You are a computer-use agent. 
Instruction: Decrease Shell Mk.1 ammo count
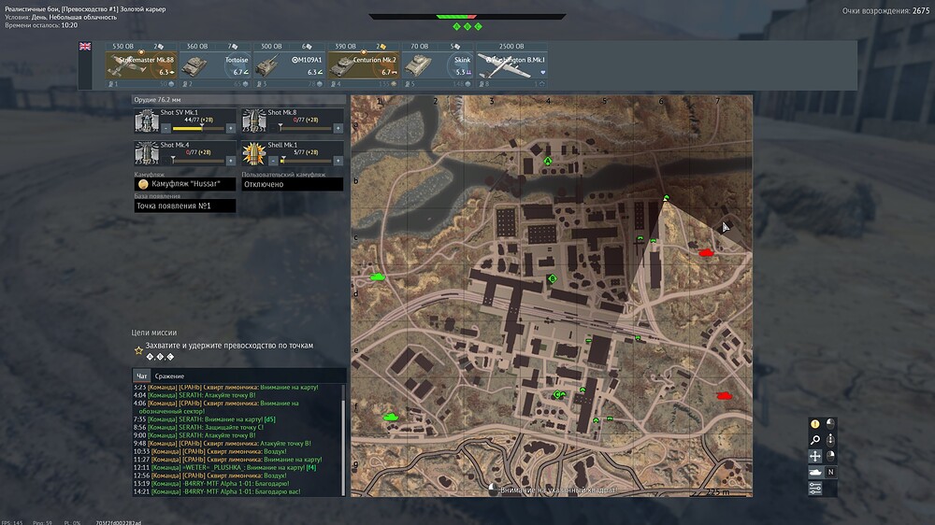(x=274, y=161)
